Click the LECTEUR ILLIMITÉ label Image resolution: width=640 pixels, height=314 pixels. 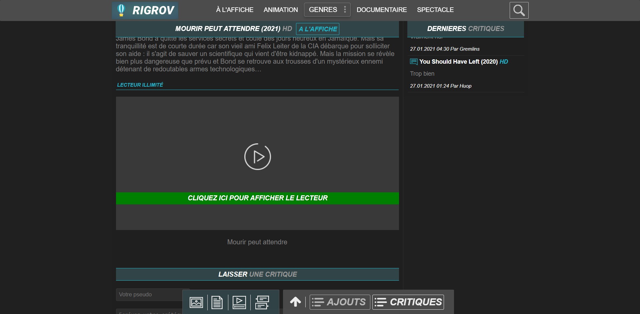[140, 85]
